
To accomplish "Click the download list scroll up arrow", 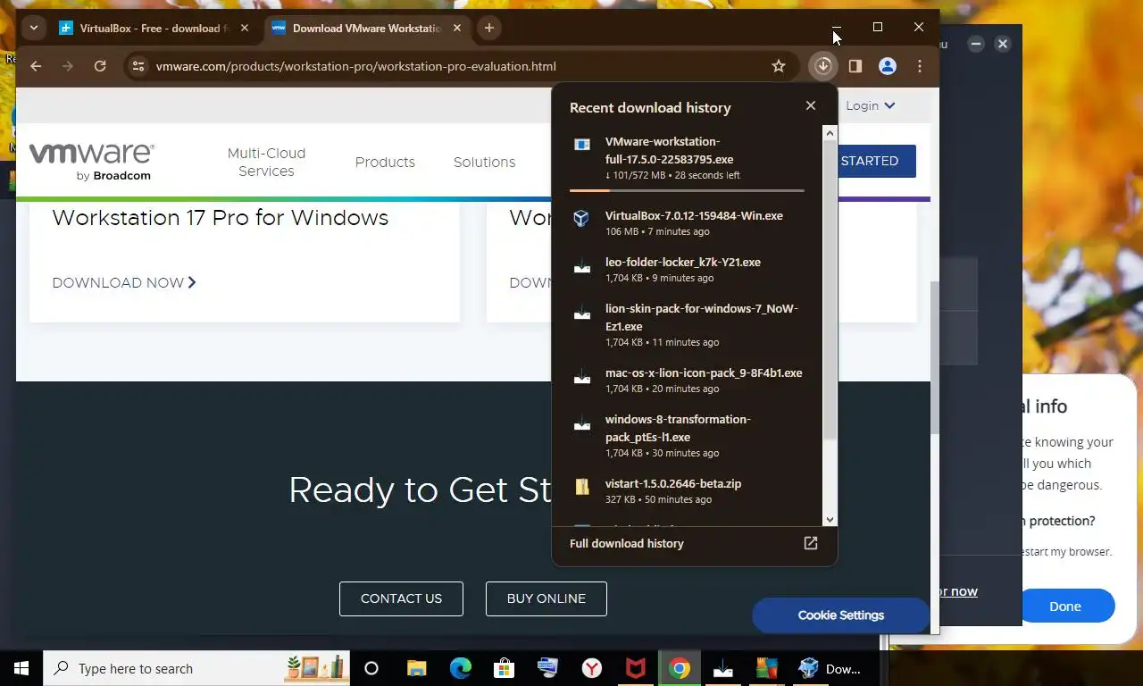I will pyautogui.click(x=830, y=133).
